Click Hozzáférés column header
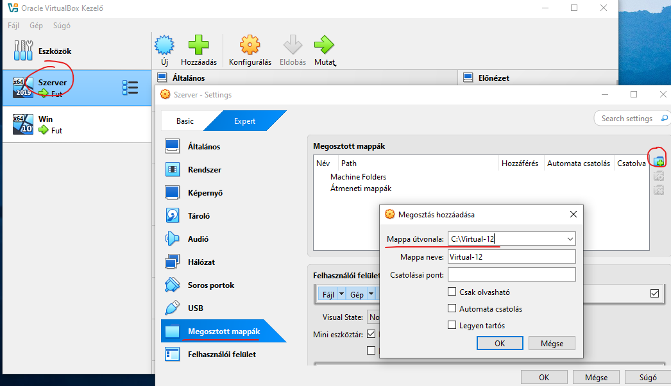671x386 pixels. 520,163
